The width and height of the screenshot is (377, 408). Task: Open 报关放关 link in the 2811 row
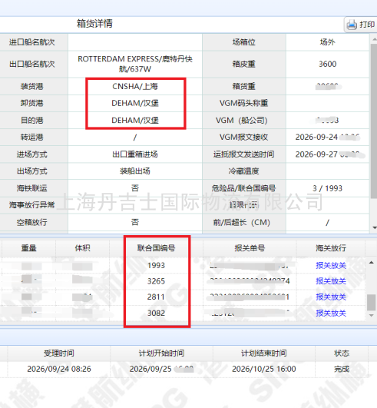[331, 297]
